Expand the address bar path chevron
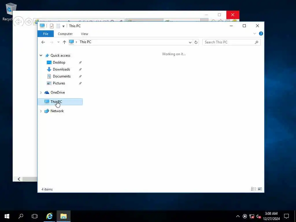Image resolution: width=296 pixels, height=222 pixels. click(x=76, y=42)
